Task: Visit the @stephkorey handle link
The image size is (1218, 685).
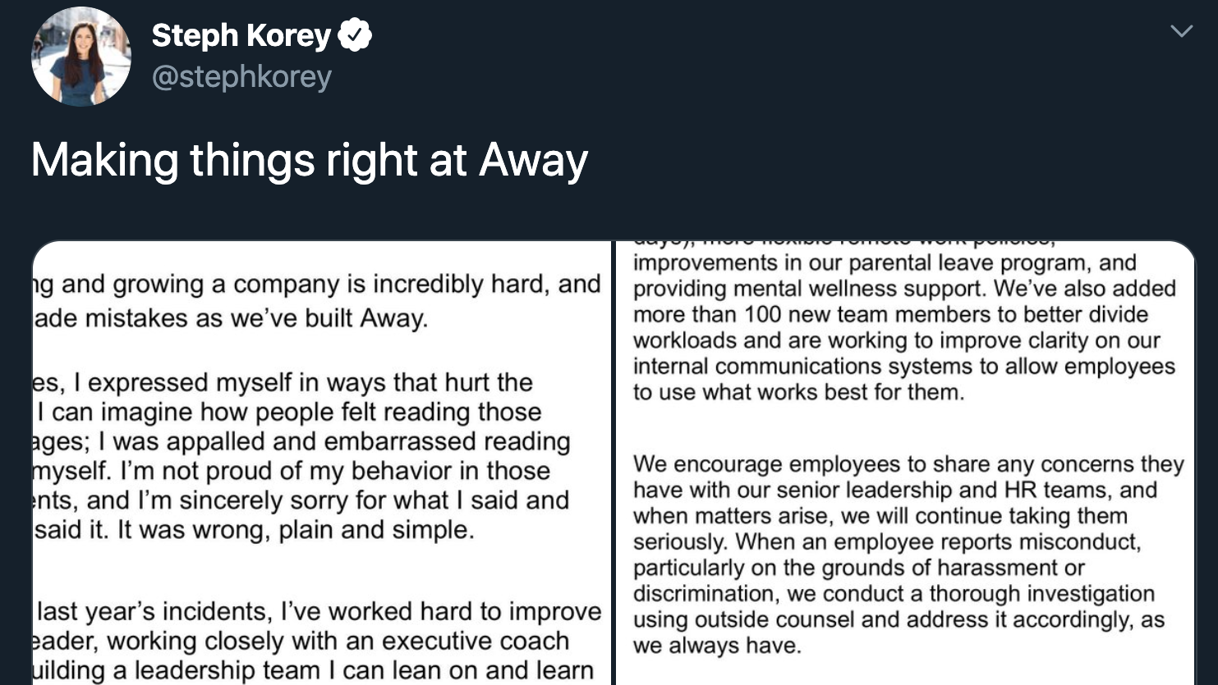Action: pos(241,77)
